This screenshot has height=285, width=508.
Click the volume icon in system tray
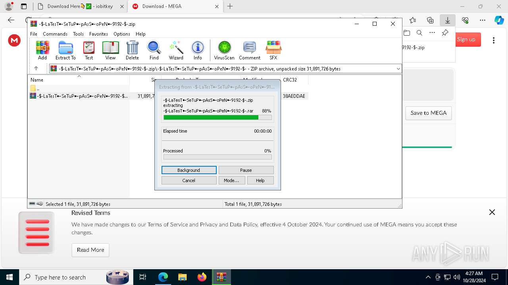pos(457,277)
